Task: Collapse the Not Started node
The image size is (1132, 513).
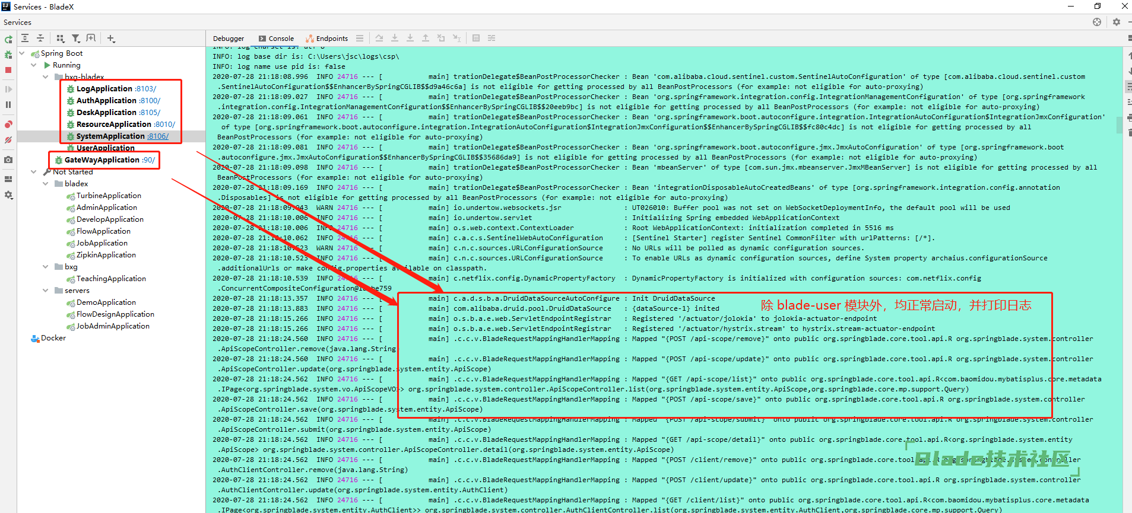Action: [x=34, y=172]
